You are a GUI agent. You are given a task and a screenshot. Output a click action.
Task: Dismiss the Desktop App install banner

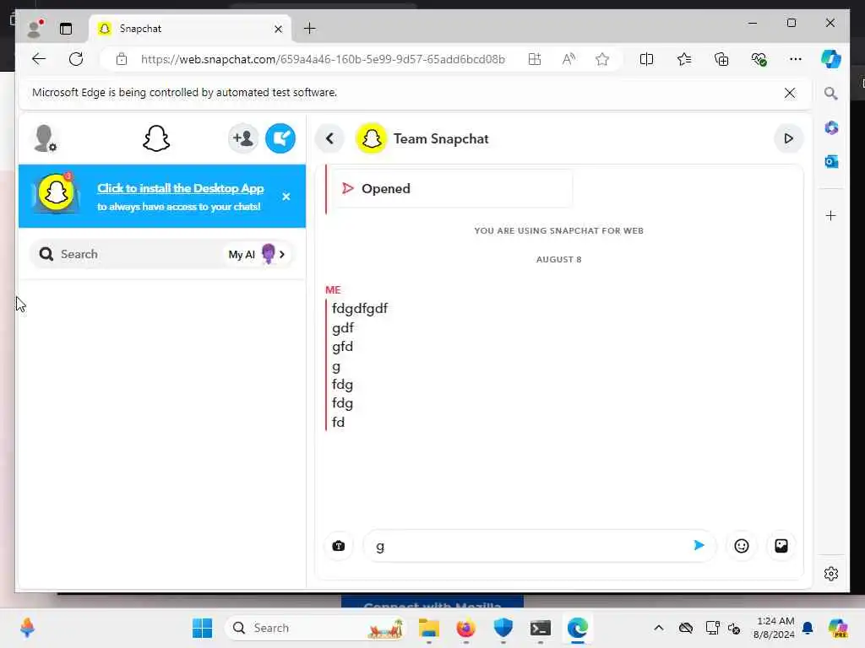(x=286, y=196)
